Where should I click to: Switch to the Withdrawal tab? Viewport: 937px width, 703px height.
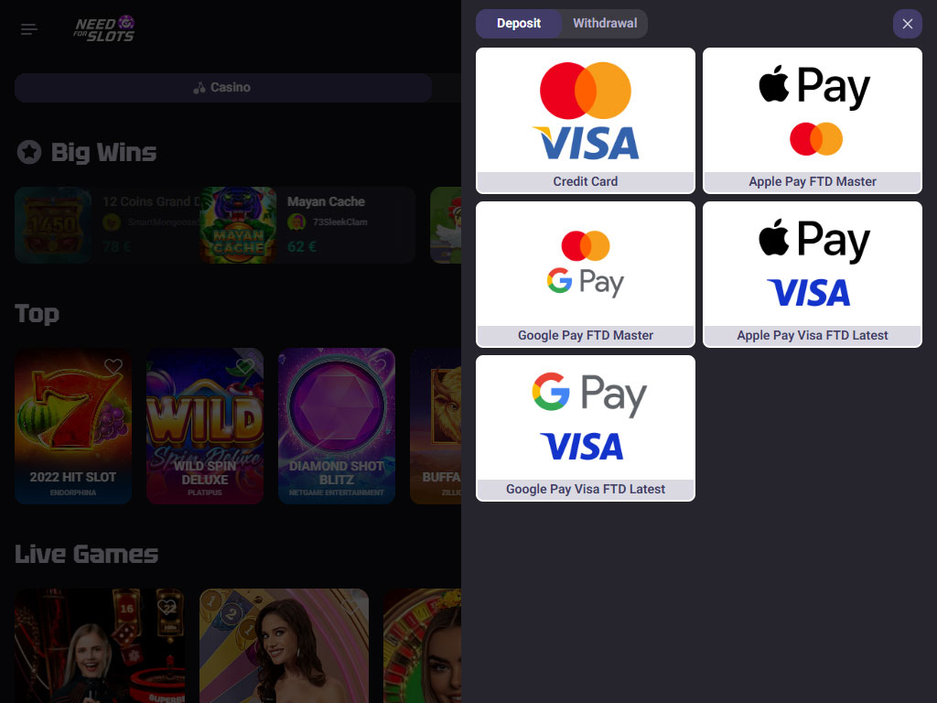click(x=605, y=23)
